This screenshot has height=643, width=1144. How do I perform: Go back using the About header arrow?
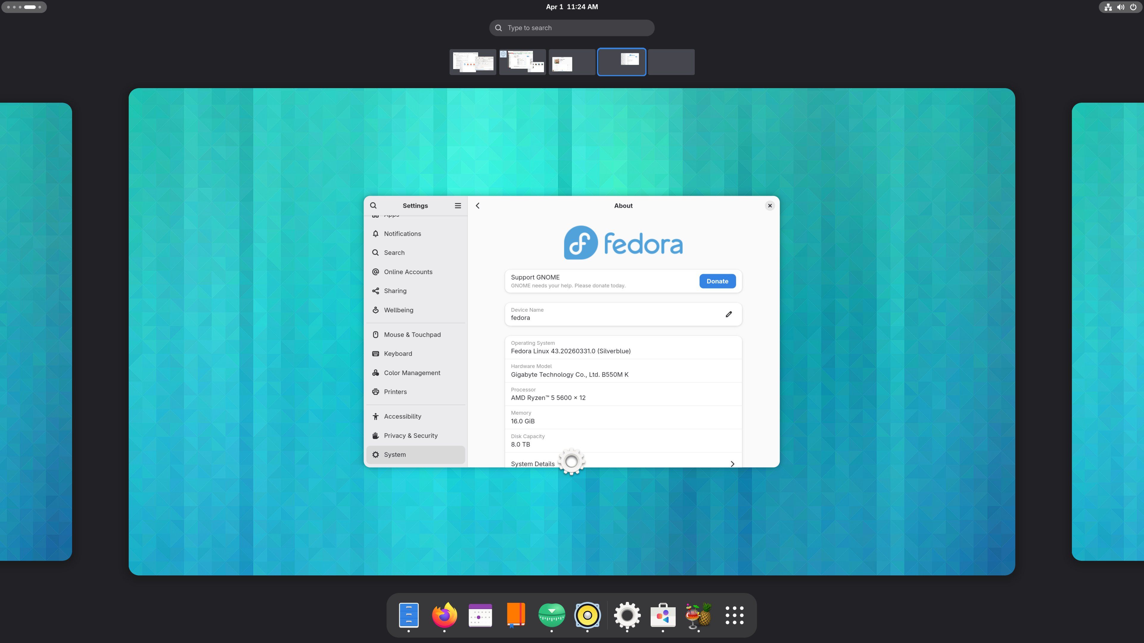(x=478, y=205)
